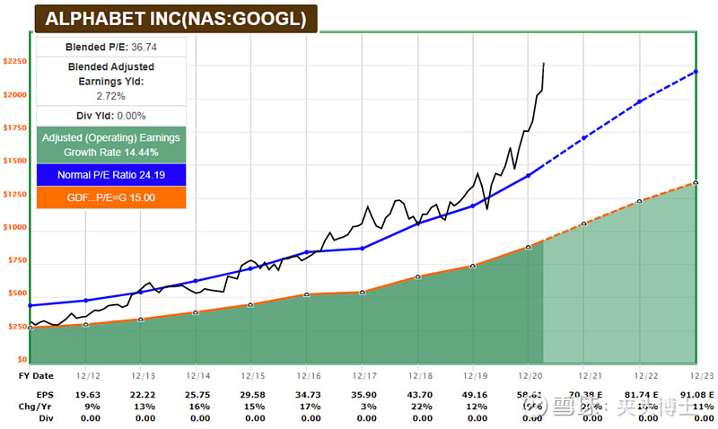Click the $250 y-axis label
The image size is (718, 429).
17,327
